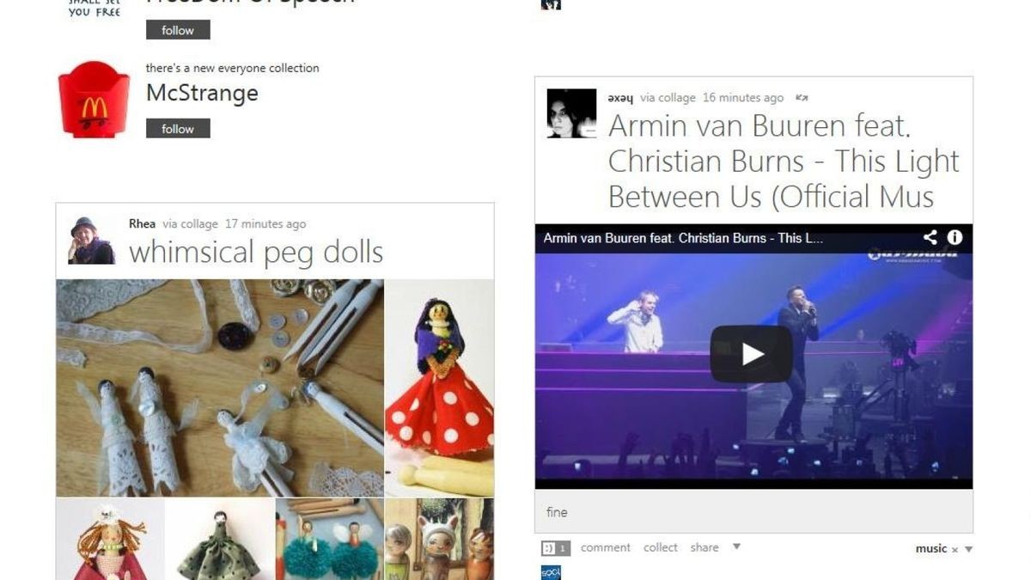Click the McDonald's fries collection icon
1031x580 pixels.
[x=94, y=99]
